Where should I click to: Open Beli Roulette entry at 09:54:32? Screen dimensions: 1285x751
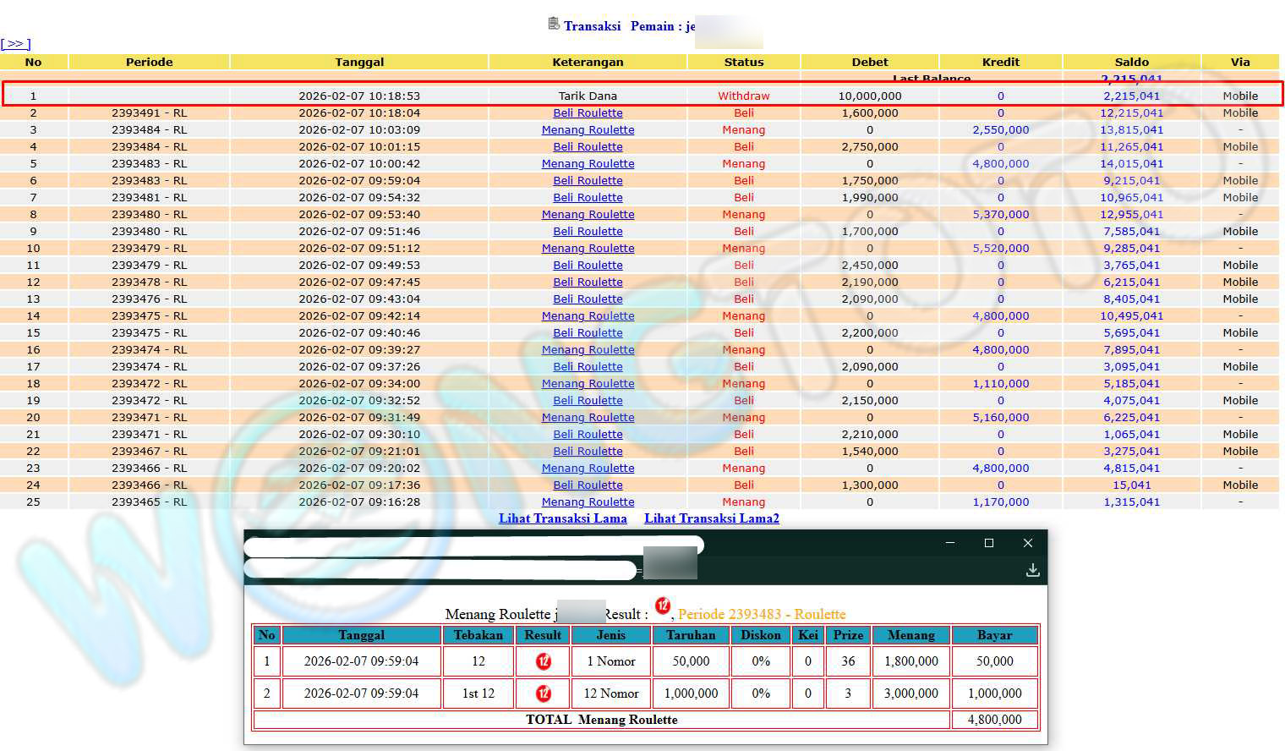click(588, 197)
